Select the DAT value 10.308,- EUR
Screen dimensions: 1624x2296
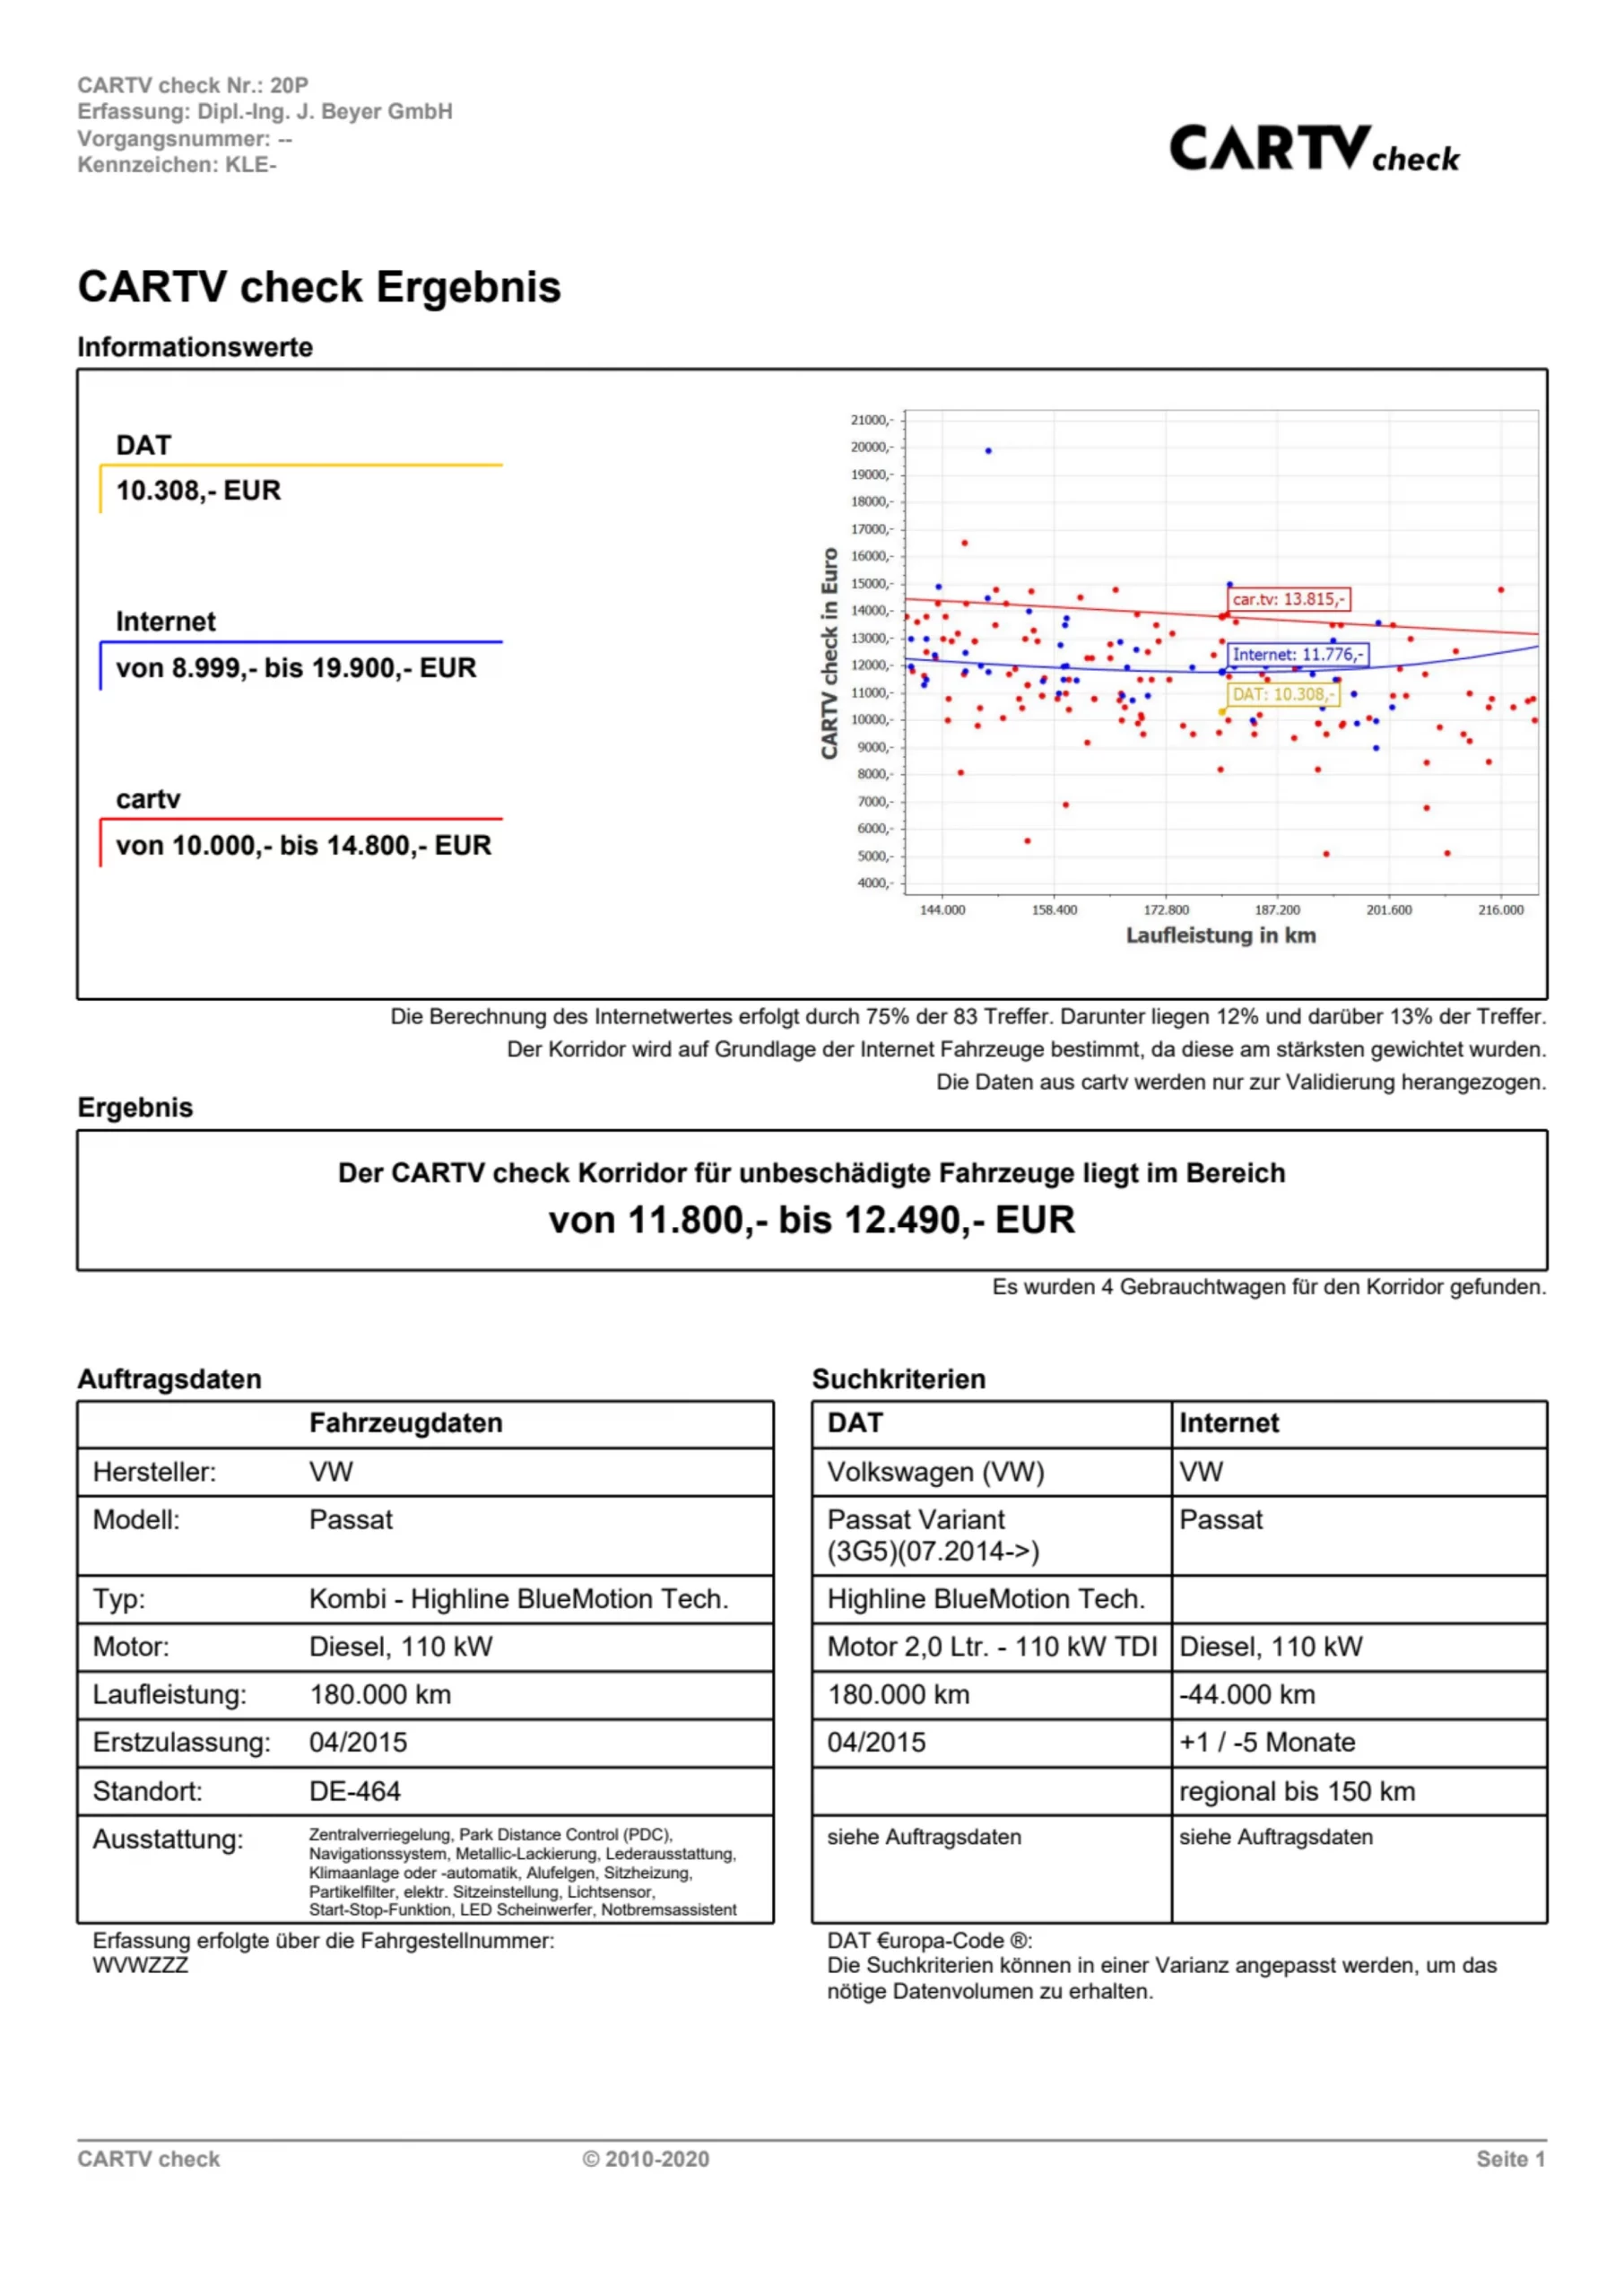pyautogui.click(x=198, y=491)
